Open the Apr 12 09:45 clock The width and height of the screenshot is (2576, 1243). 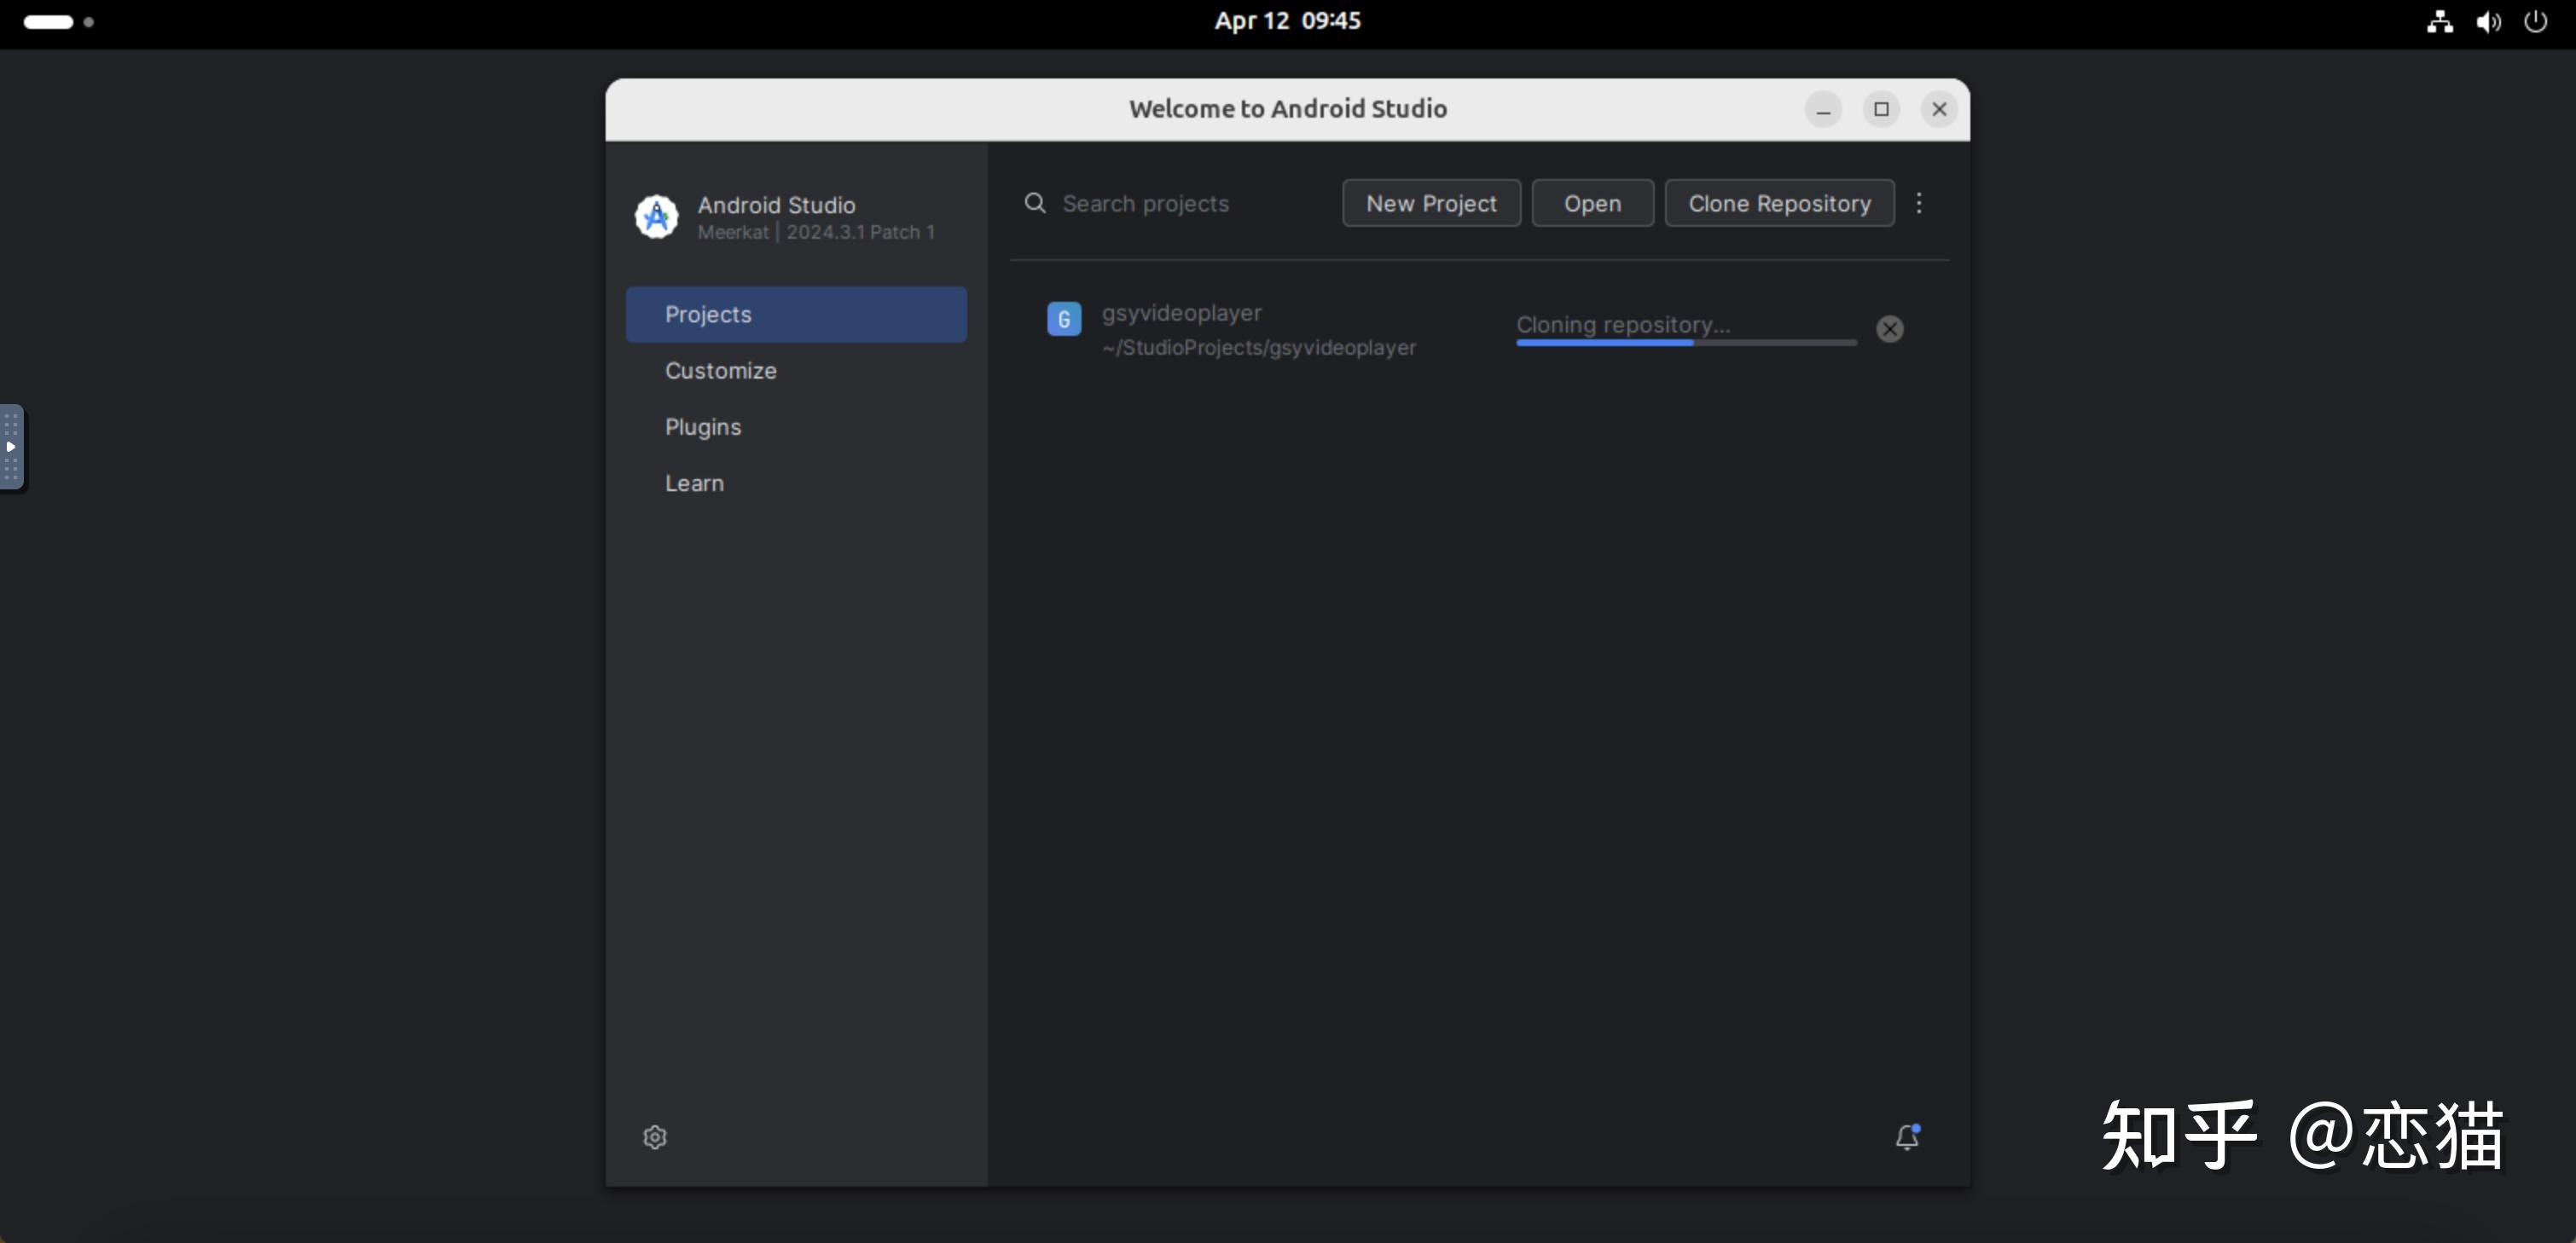pos(1287,21)
